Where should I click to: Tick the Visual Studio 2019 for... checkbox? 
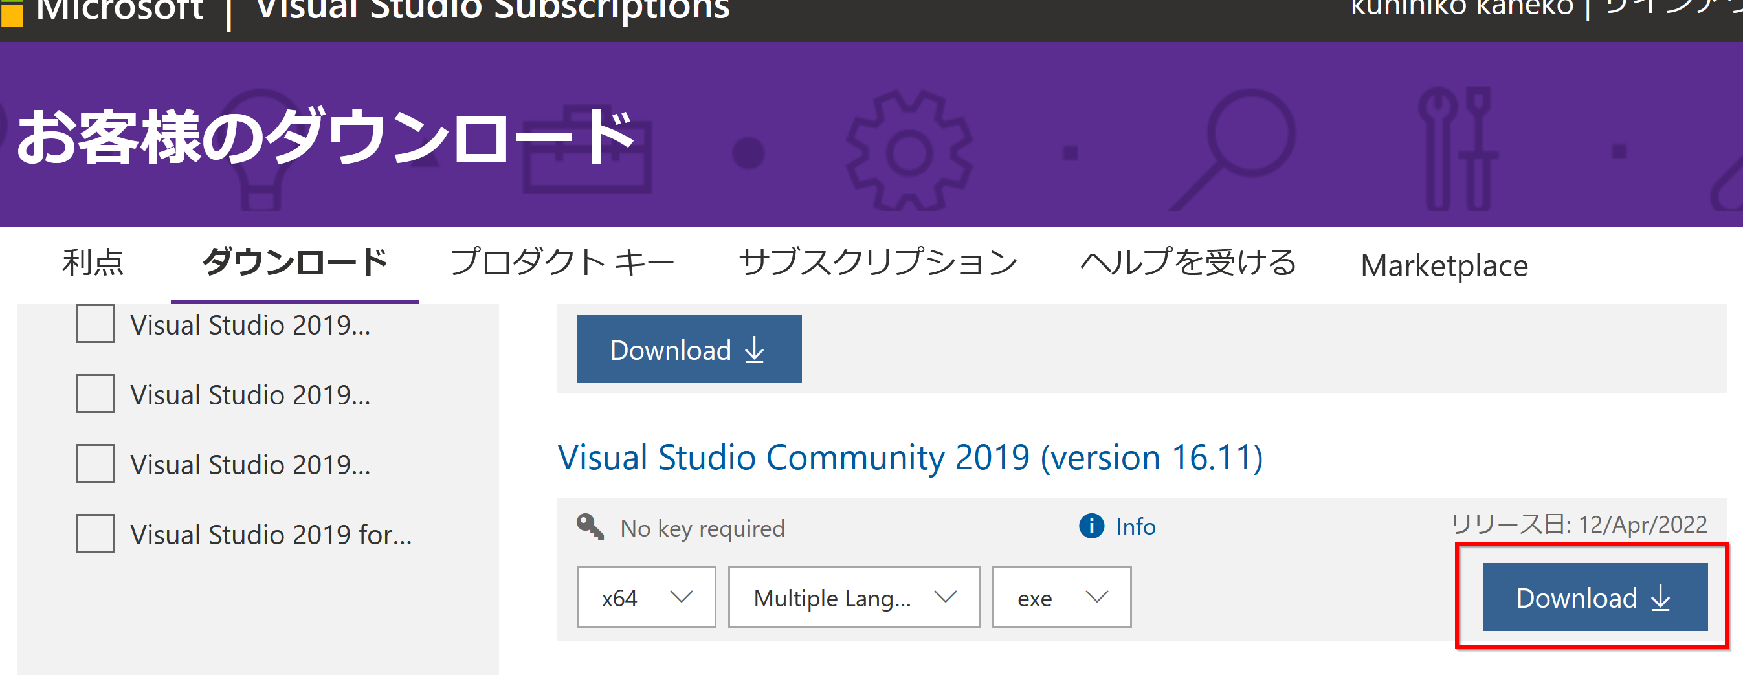(94, 533)
